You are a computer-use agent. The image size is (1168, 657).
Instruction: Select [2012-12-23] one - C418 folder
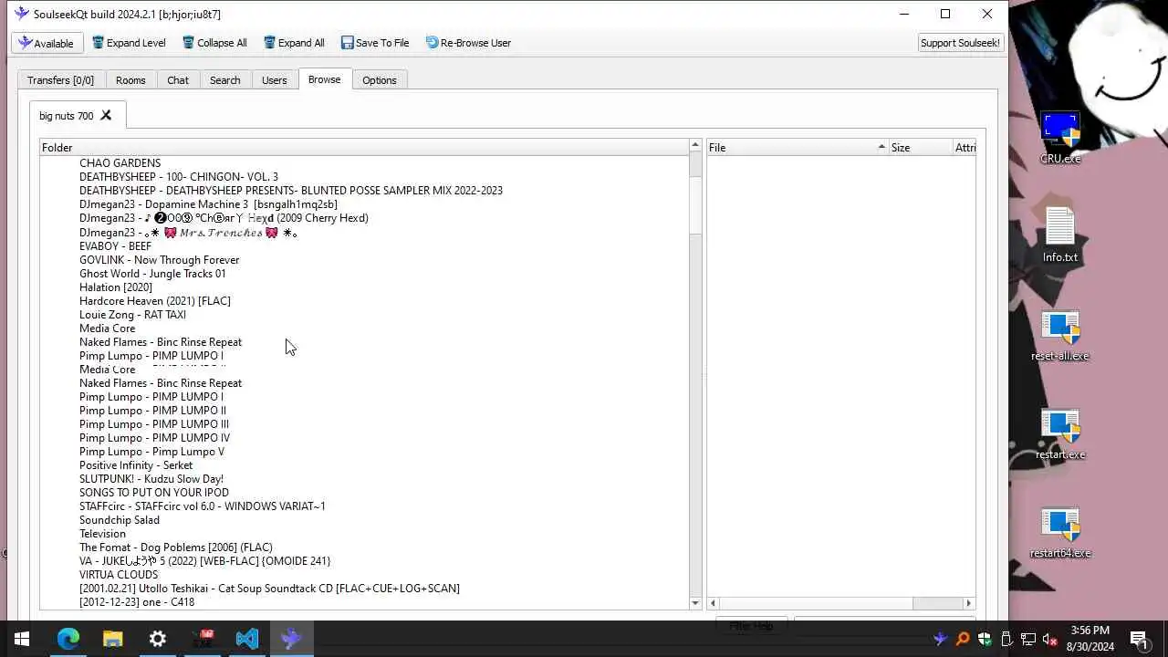[137, 601]
